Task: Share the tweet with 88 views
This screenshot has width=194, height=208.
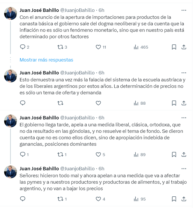Action: 184,103
